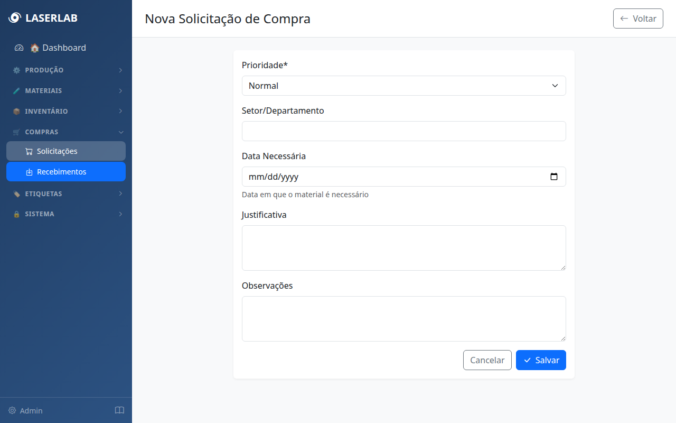
Task: Click the Dashboard speedometer icon
Action: coord(19,48)
